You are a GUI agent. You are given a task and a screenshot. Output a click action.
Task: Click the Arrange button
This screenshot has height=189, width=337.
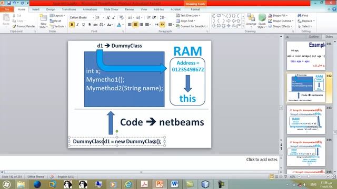(x=251, y=20)
